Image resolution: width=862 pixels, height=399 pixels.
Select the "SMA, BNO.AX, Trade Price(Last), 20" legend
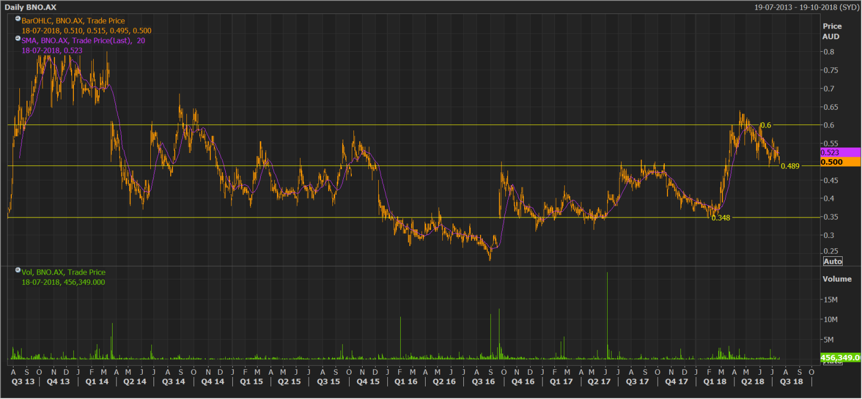(x=84, y=40)
